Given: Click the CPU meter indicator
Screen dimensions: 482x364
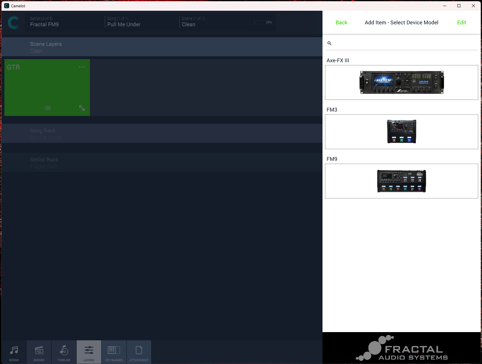Looking at the screenshot, I should click(x=263, y=22).
